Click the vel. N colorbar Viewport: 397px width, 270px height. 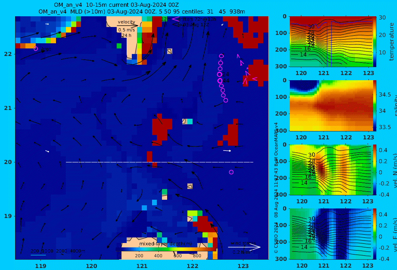point(374,170)
